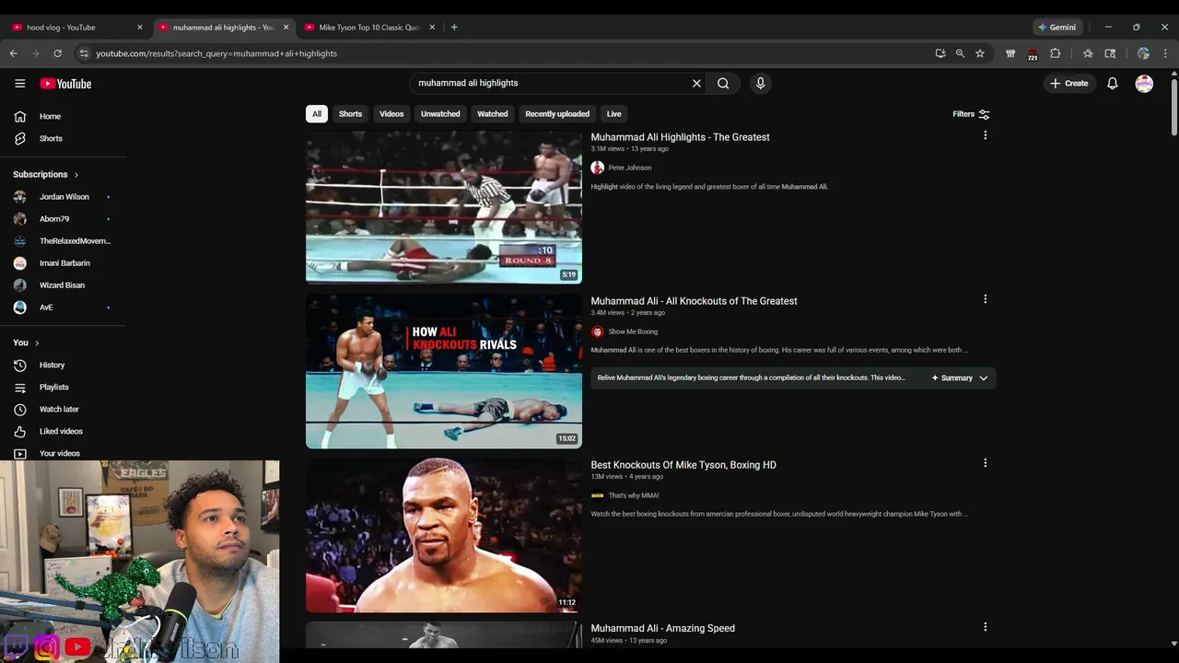The height and width of the screenshot is (663, 1179).
Task: Open Imani Barbarin subscription channel
Action: click(x=64, y=262)
